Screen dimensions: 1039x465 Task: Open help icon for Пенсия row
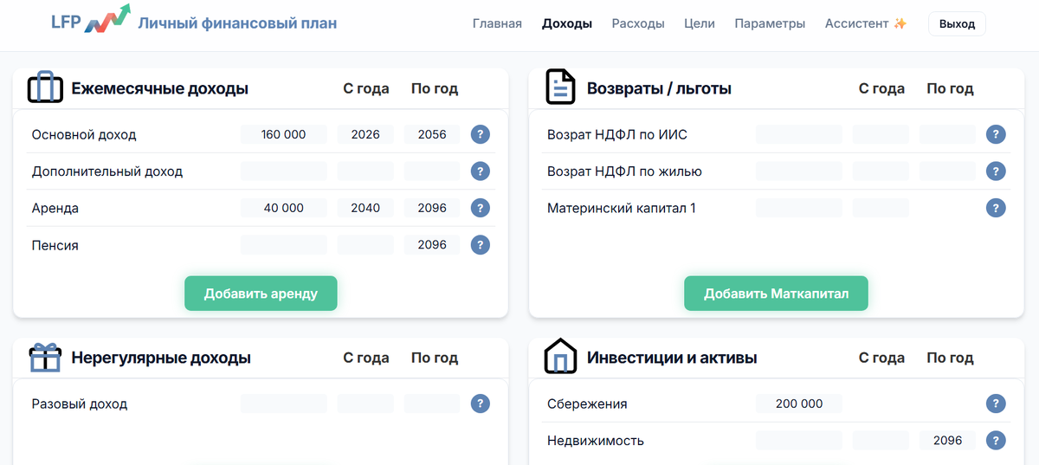tap(481, 245)
